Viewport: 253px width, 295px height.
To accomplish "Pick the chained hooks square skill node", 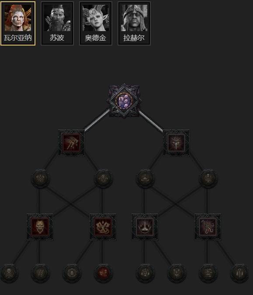I will pyautogui.click(x=208, y=227).
